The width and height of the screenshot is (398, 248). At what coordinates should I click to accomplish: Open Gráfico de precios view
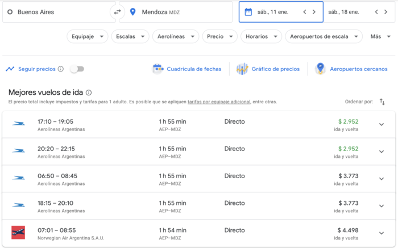[268, 69]
